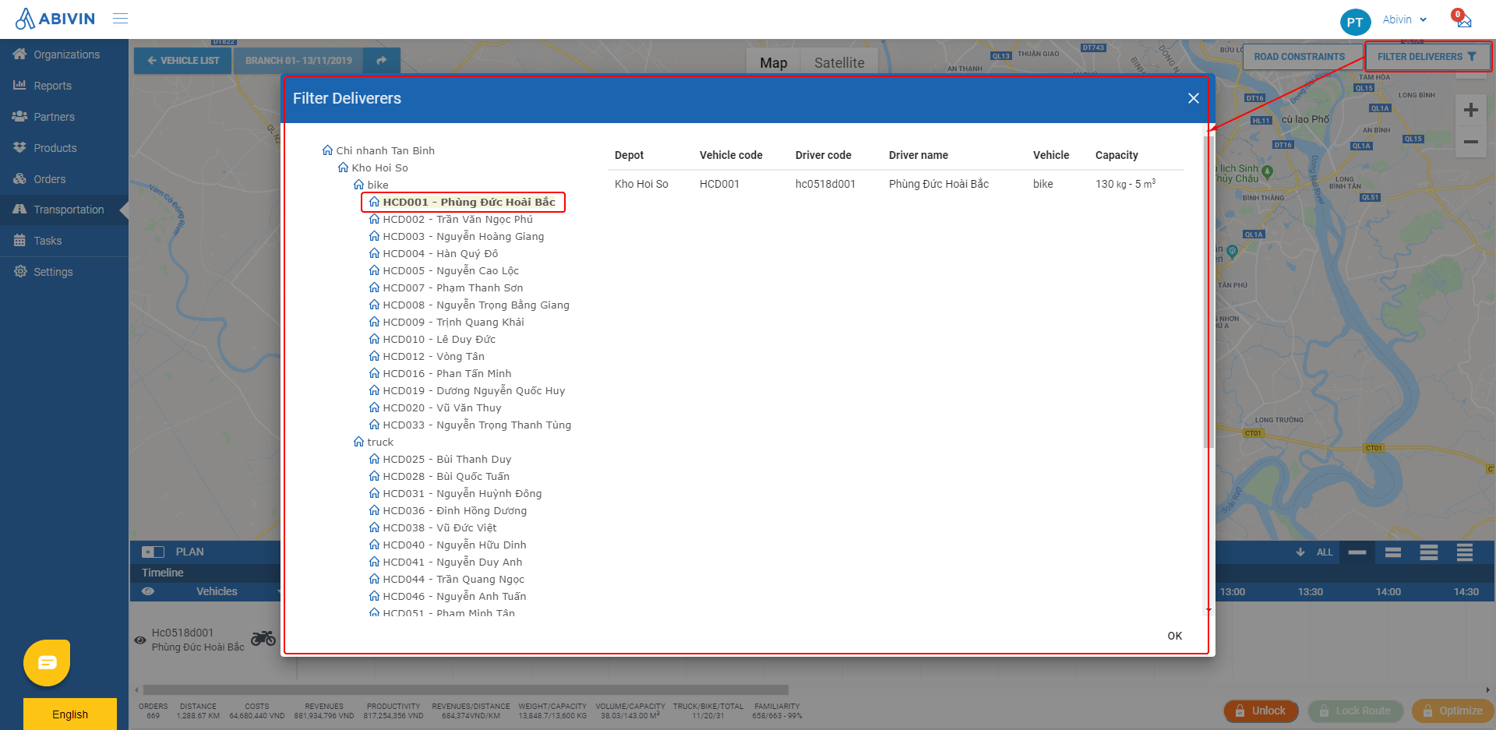Switch the PLAN toggle

153,552
